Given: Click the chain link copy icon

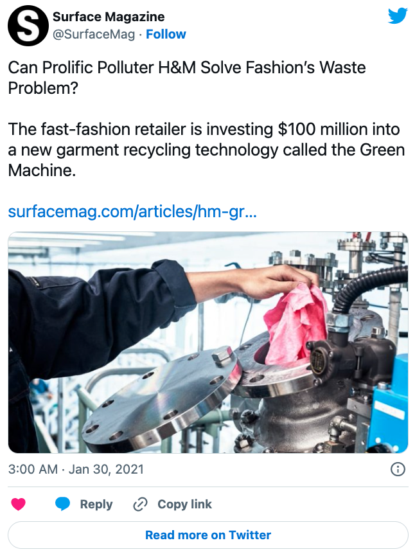Looking at the screenshot, I should click(x=140, y=504).
